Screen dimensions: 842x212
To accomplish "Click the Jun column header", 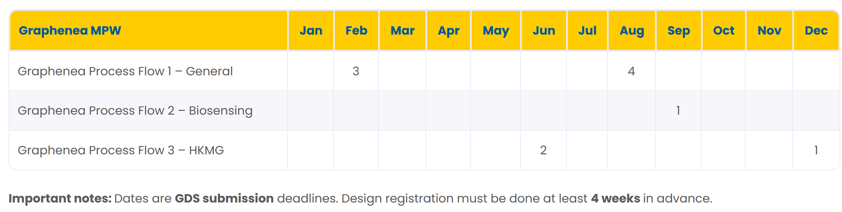I will pos(544,31).
